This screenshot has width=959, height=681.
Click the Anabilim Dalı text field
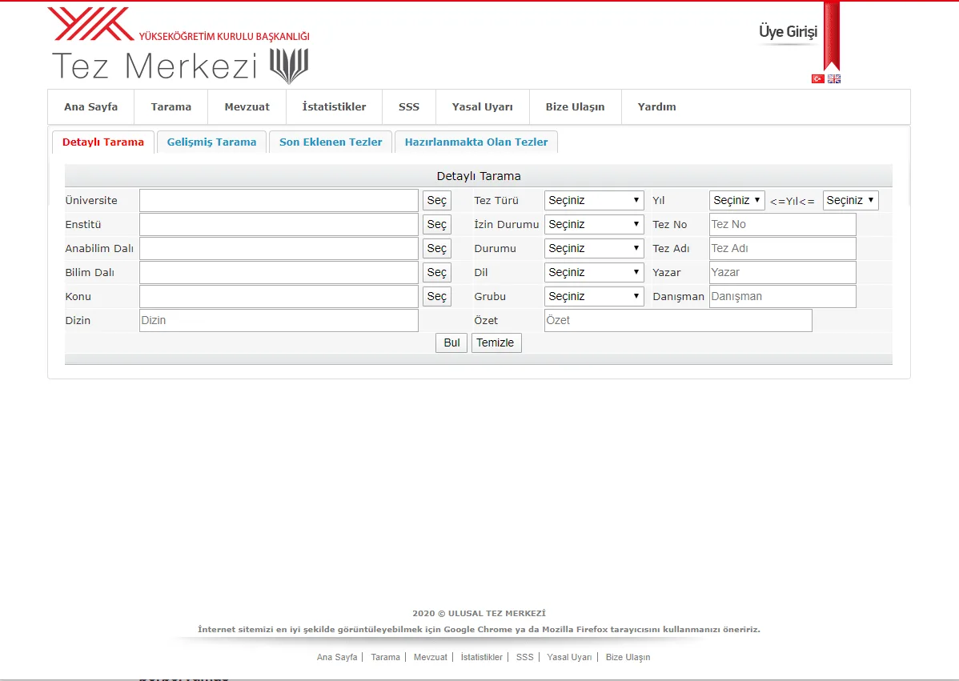pos(279,248)
